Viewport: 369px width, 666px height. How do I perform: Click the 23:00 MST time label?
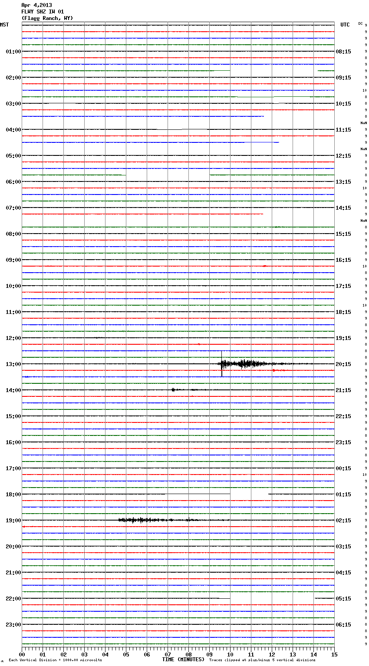(x=13, y=625)
